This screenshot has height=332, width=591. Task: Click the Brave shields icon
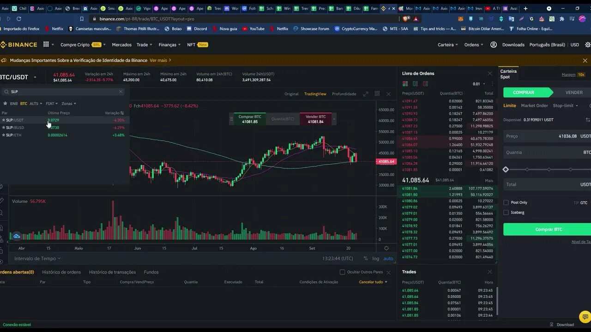click(406, 19)
